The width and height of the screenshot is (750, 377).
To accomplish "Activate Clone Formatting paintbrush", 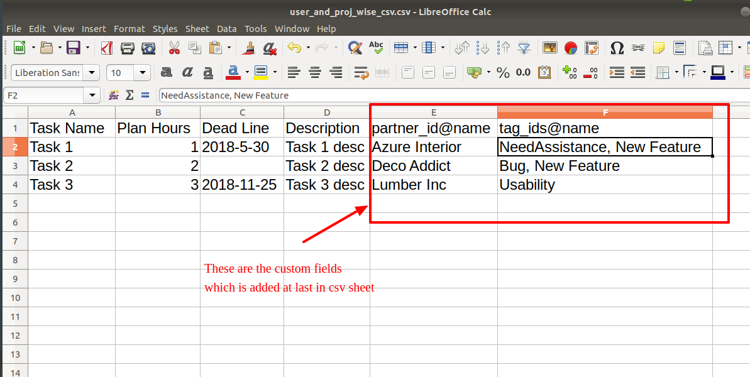I will coord(249,47).
